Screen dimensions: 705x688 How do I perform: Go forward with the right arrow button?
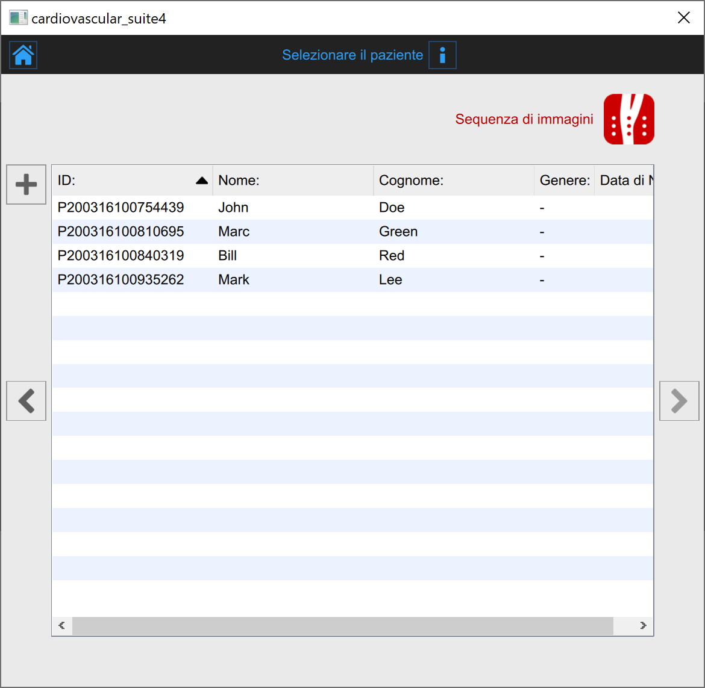tap(679, 401)
